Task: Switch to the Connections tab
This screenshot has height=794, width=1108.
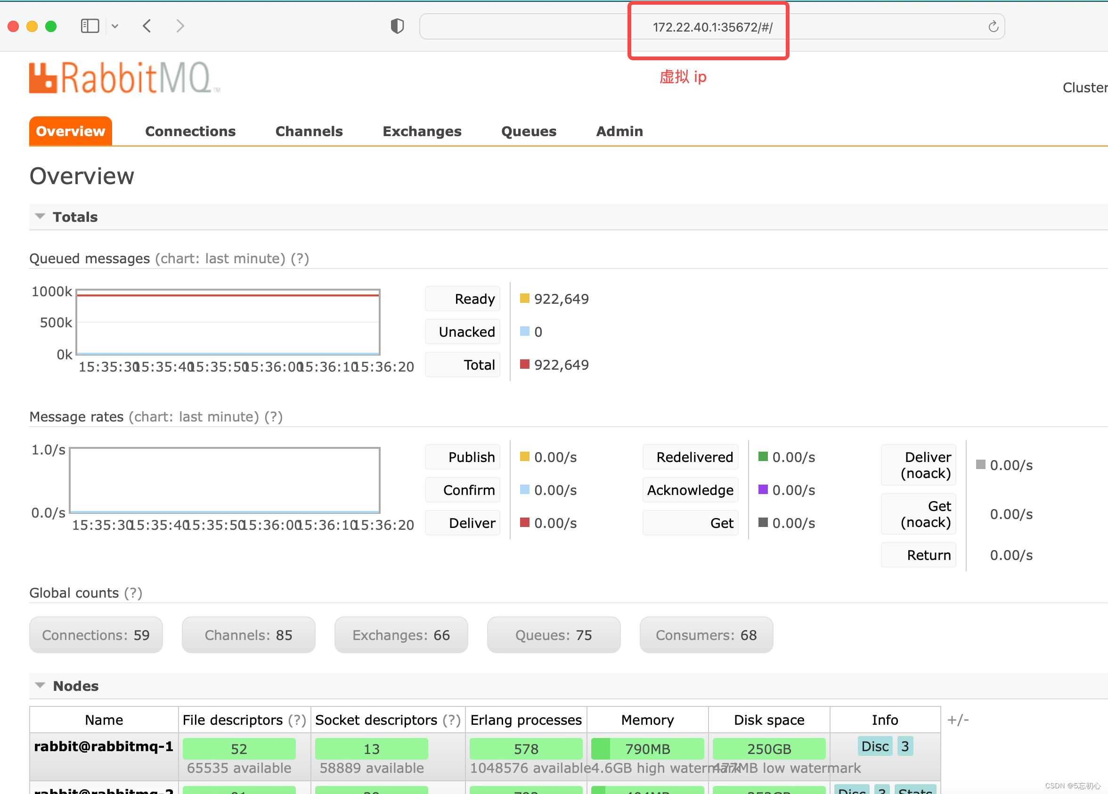Action: coord(190,131)
